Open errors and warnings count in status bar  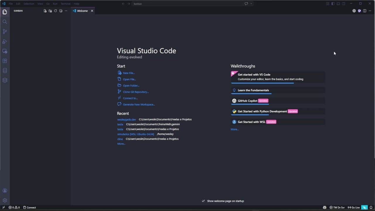14,207
